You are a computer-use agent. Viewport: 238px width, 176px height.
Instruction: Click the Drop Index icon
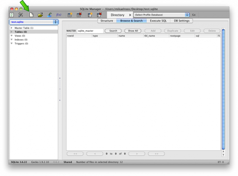(99, 15)
